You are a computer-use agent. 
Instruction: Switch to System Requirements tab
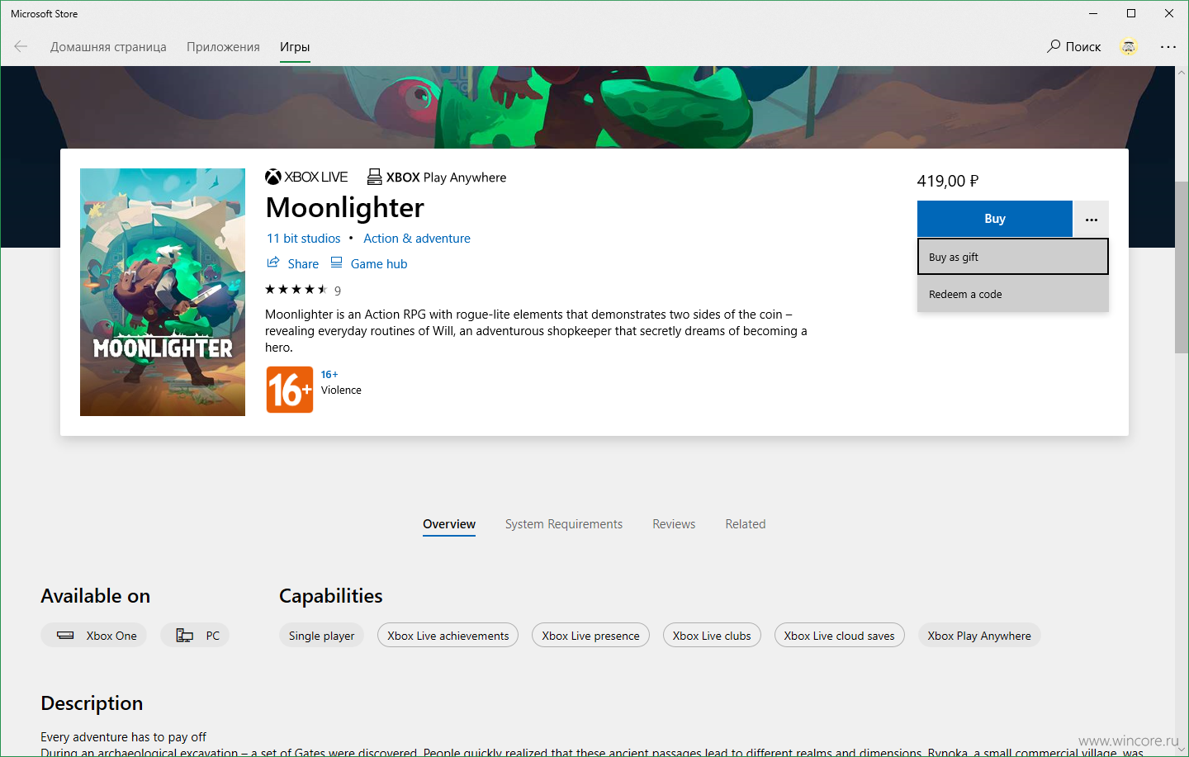[x=564, y=524]
